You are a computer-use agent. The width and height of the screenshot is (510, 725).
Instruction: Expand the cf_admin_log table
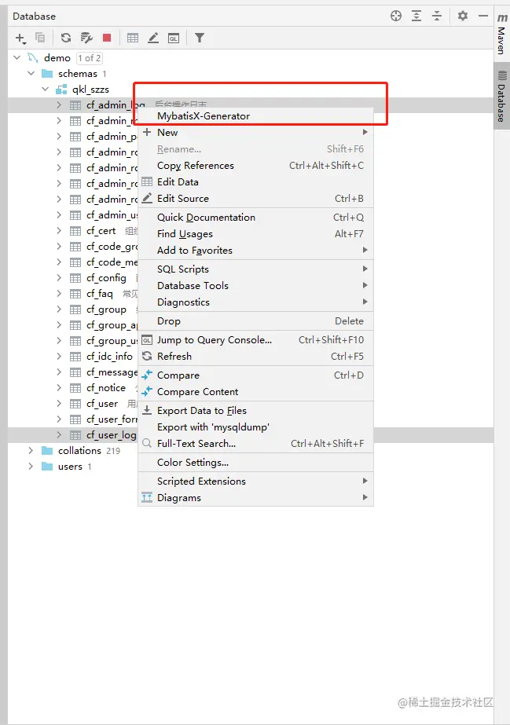tap(59, 105)
